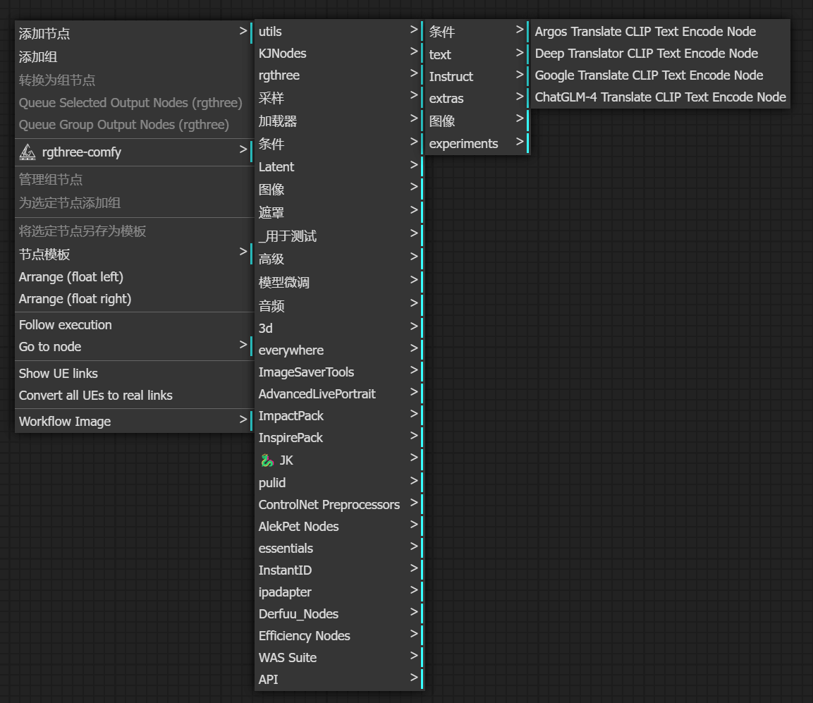Click 添加组 to add a group
This screenshot has width=813, height=703.
[x=133, y=57]
